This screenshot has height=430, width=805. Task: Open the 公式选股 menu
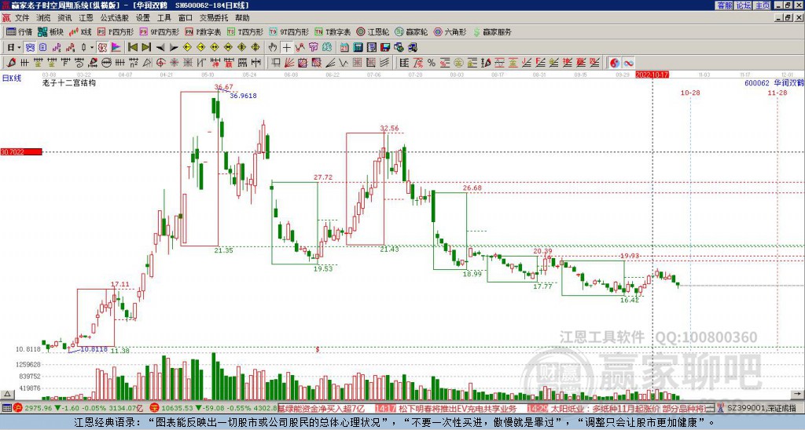[115, 18]
